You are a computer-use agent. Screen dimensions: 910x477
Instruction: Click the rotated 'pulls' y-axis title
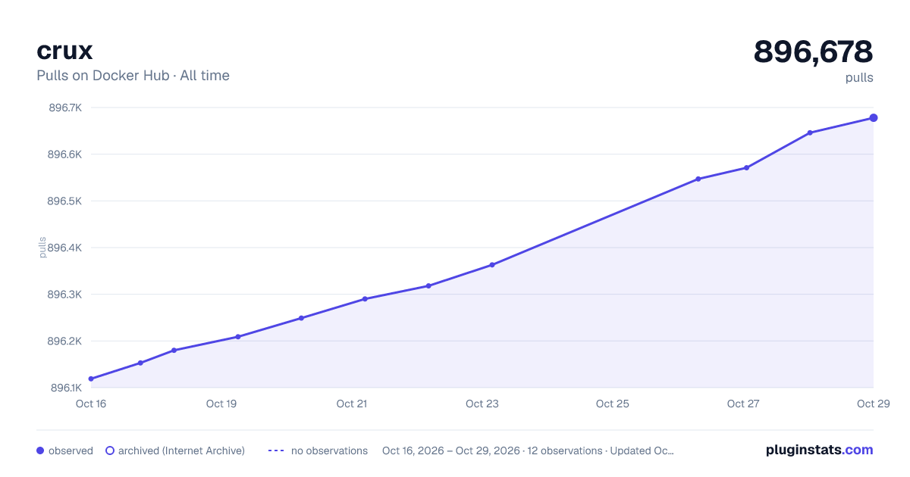tap(42, 248)
